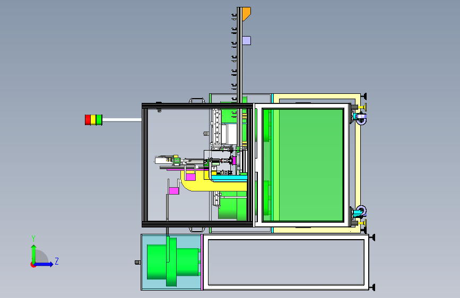Click the green Y axis arrow of the triad
Image resolution: width=460 pixels, height=298 pixels.
click(34, 253)
